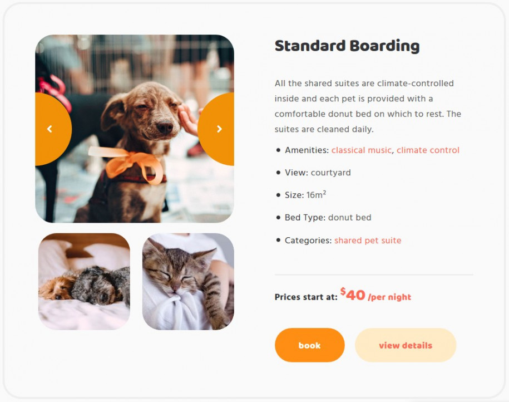The image size is (509, 402).
Task: Visit the shared pet suite category
Action: pos(368,240)
